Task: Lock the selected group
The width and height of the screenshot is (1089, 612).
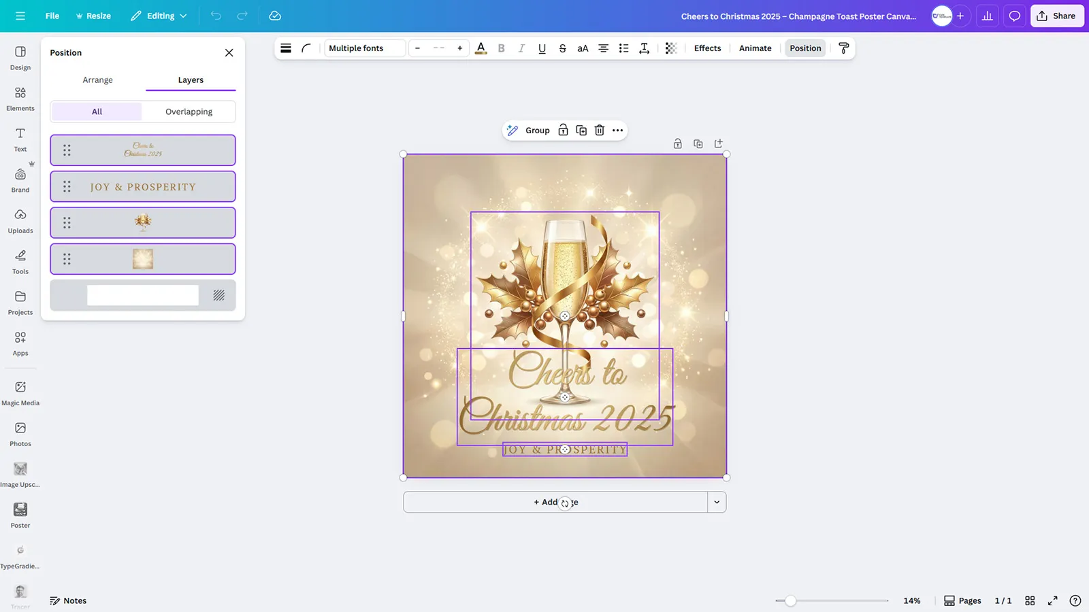Action: 562,130
